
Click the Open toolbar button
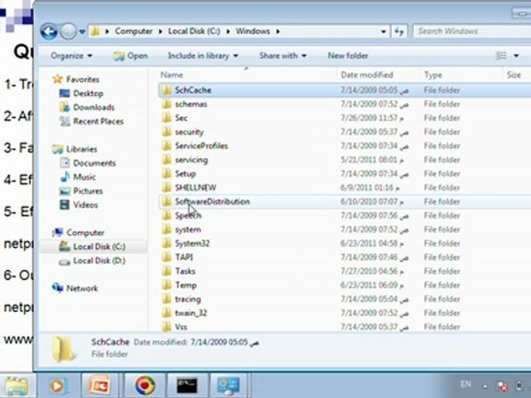click(131, 56)
